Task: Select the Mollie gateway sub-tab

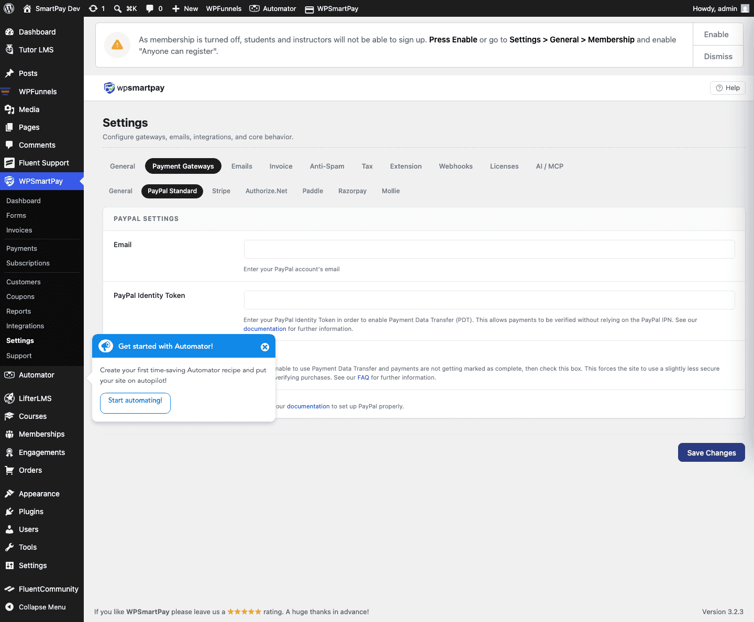Action: tap(391, 191)
